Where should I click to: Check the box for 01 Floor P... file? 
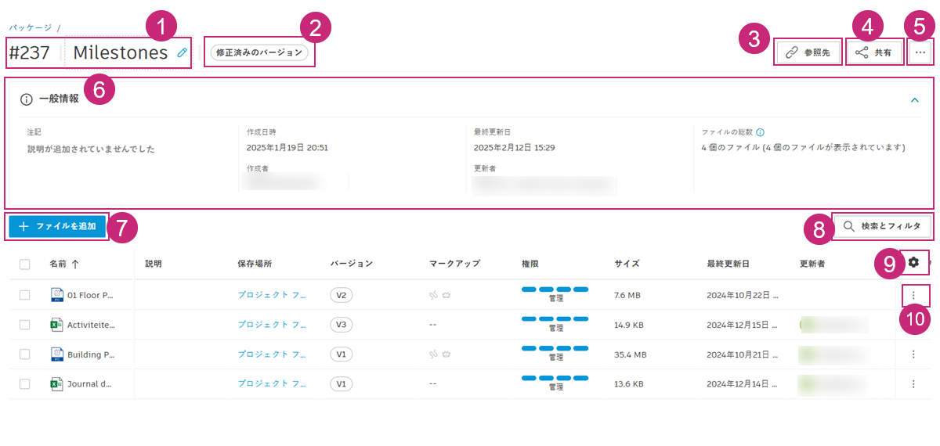(x=25, y=295)
